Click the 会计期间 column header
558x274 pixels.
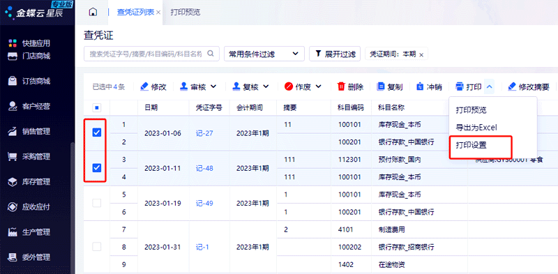click(250, 107)
